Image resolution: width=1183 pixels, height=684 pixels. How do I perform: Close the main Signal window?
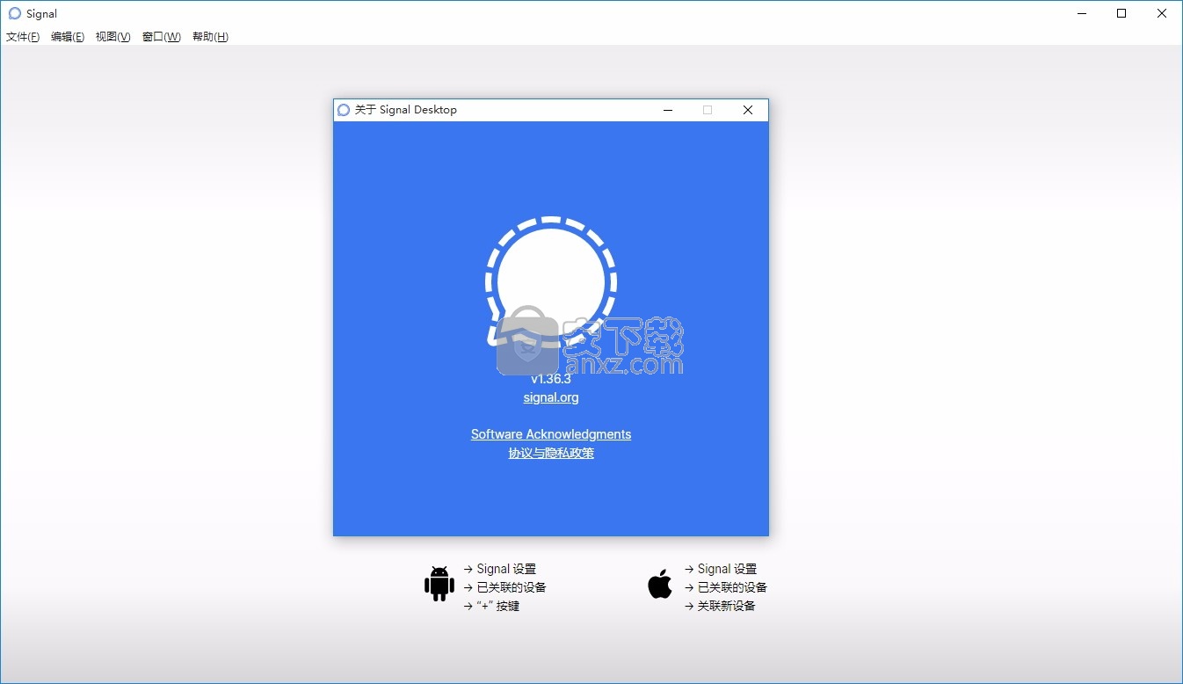pyautogui.click(x=1162, y=13)
